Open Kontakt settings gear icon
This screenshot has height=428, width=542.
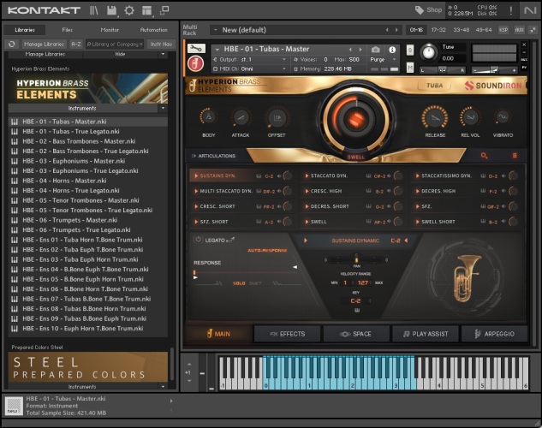(128, 10)
